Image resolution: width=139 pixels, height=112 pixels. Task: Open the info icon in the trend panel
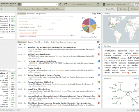pyautogui.click(x=98, y=13)
